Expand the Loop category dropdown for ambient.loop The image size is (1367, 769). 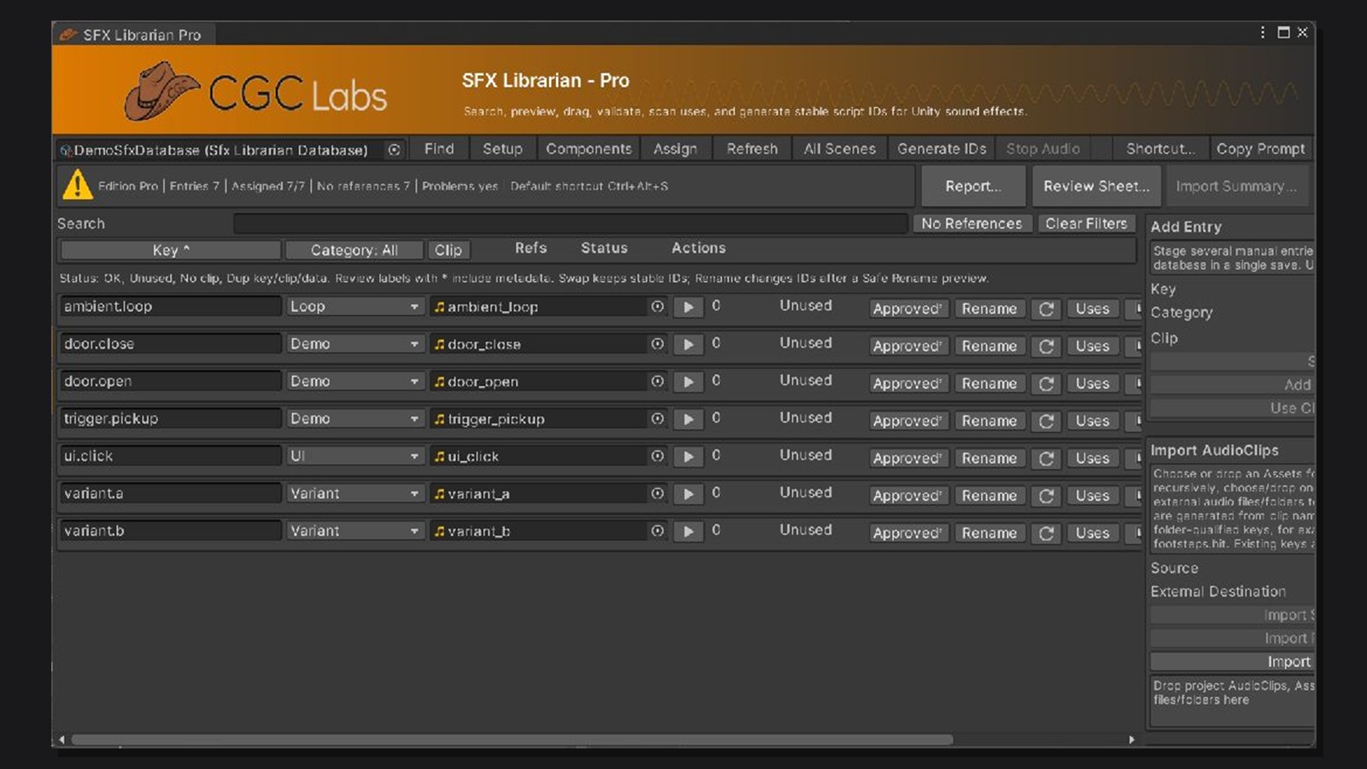click(355, 306)
